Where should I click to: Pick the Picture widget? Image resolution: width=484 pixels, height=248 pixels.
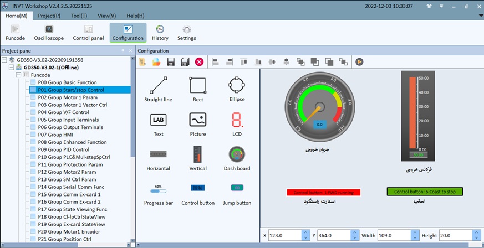(x=198, y=125)
